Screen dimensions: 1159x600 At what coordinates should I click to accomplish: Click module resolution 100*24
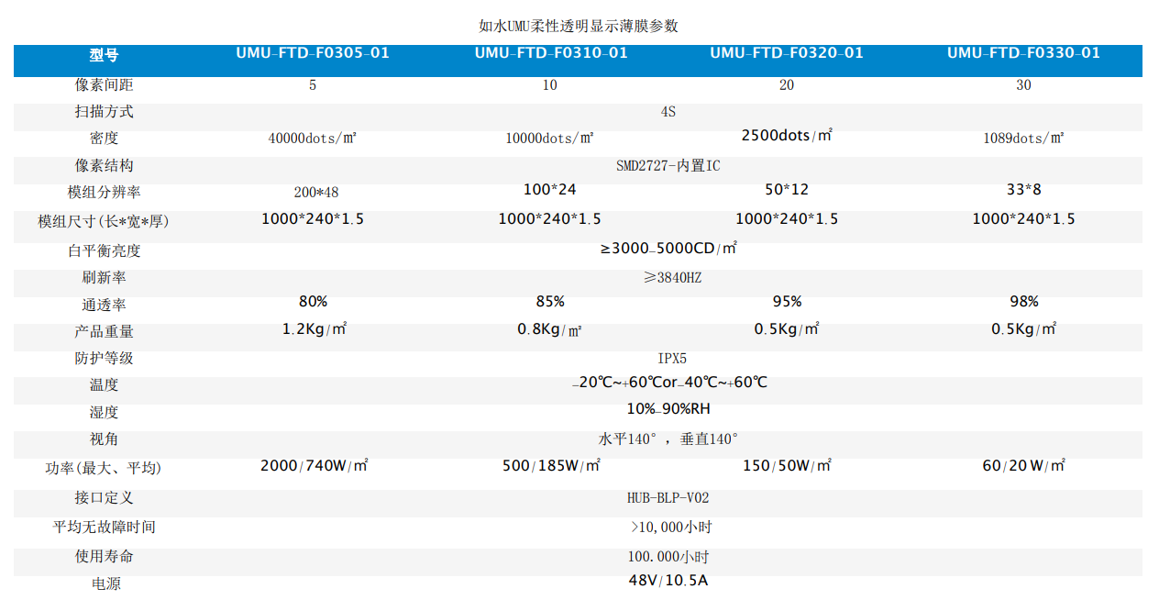(x=549, y=190)
